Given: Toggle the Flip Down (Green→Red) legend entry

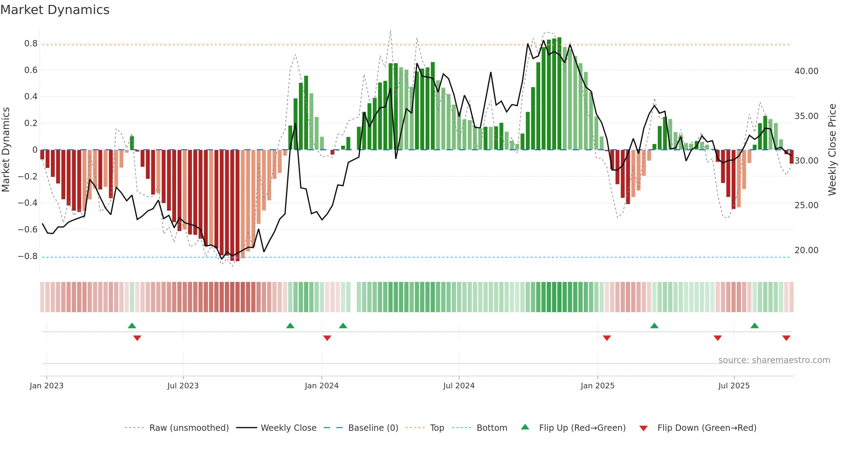Looking at the screenshot, I should click(x=698, y=428).
